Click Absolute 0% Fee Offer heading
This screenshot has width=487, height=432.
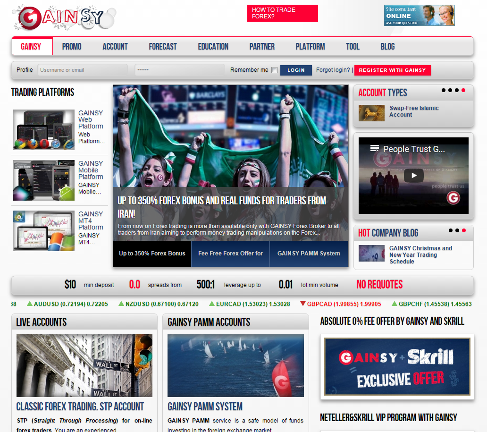[x=392, y=322]
